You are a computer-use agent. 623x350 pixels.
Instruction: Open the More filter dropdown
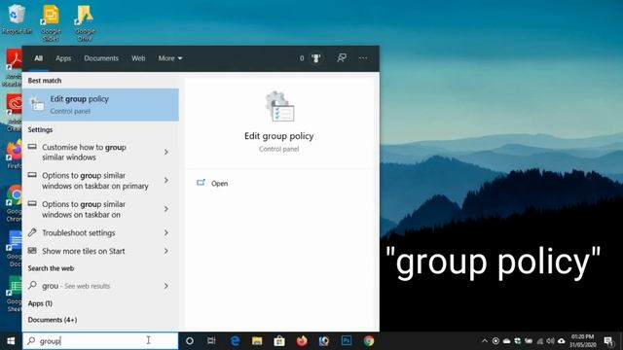[x=170, y=58]
